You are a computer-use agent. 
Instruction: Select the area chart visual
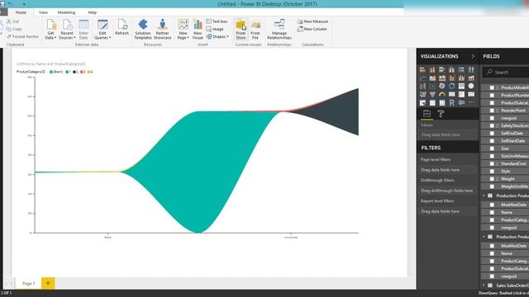coord(432,78)
